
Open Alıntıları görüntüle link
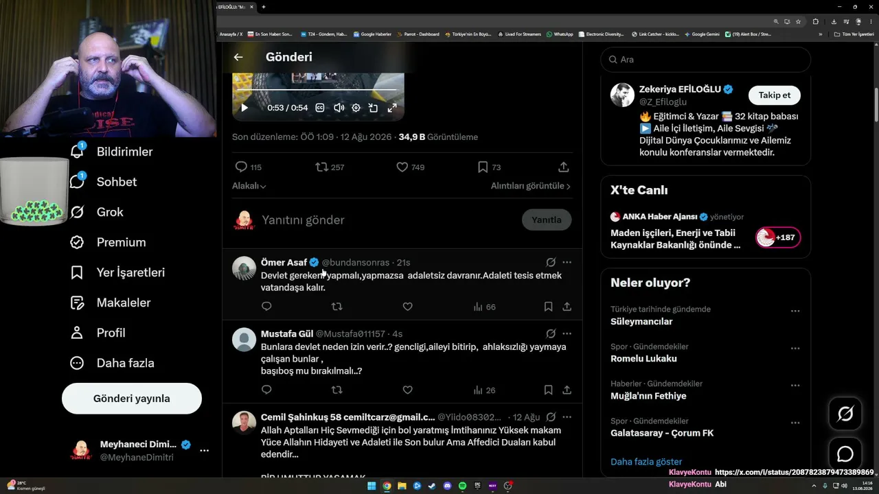pos(531,186)
